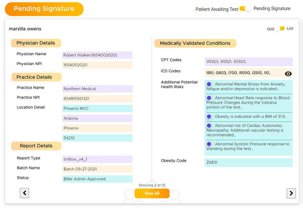
Task: Click the Physician Name field
Action: (97, 55)
